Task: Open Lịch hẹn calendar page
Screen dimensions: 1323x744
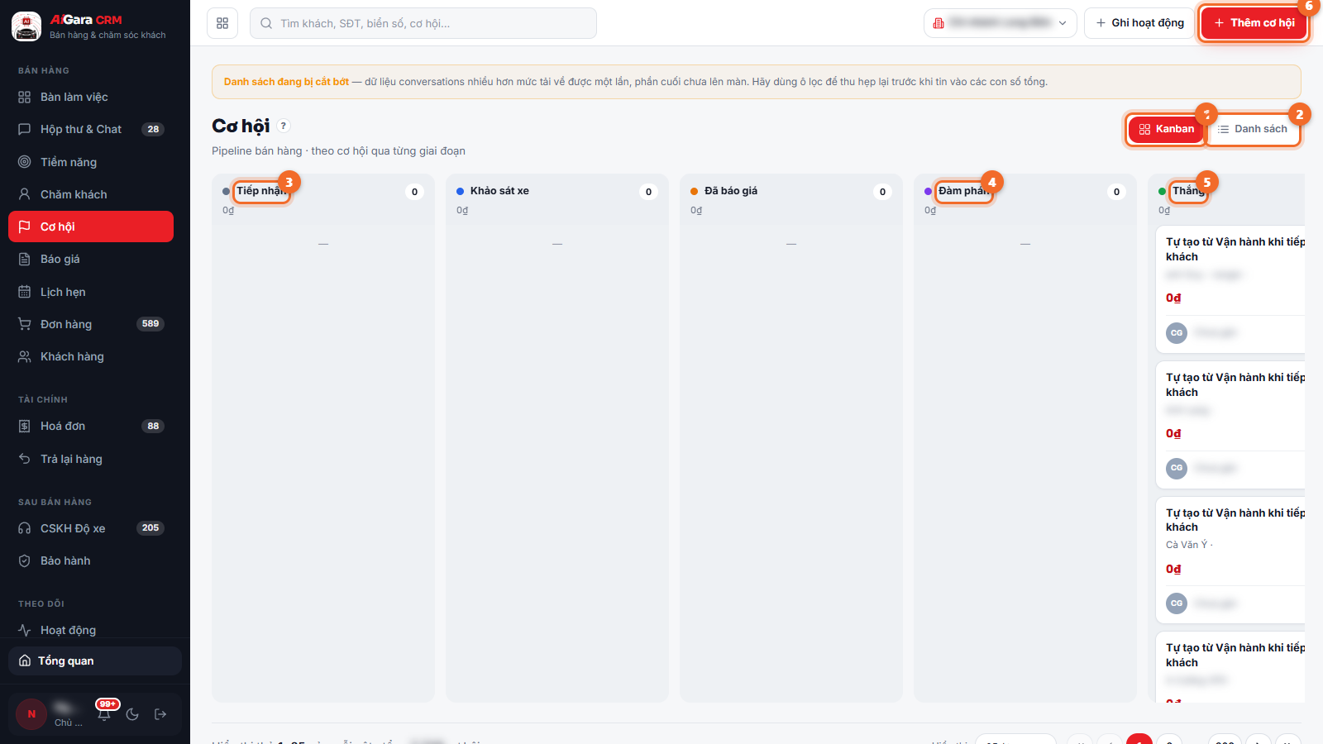Action: tap(91, 292)
